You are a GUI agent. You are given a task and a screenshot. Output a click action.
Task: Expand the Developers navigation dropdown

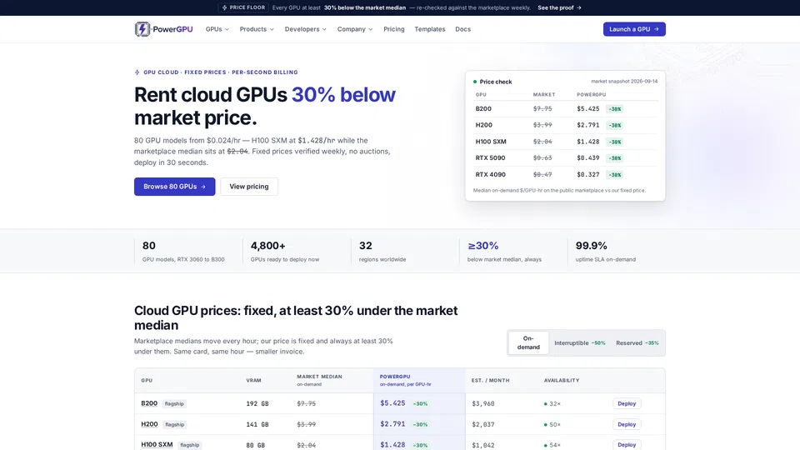tap(306, 29)
